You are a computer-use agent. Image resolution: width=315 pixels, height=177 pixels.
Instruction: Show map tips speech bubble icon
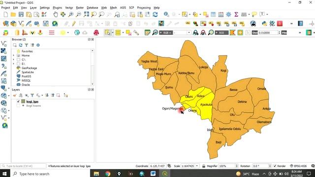[254, 14]
